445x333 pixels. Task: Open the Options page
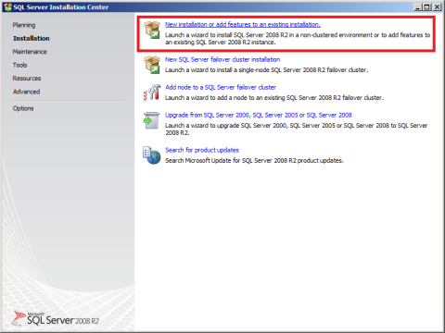click(23, 108)
